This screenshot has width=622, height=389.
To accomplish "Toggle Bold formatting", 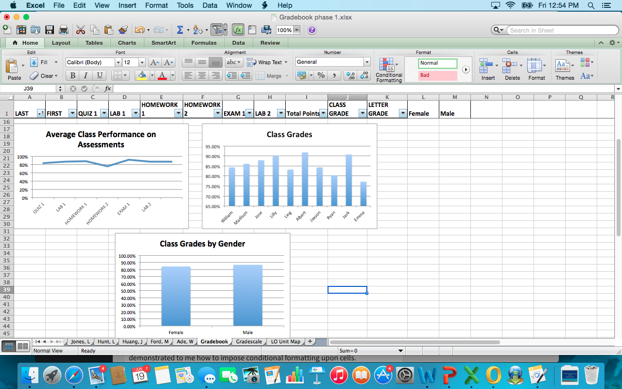I will [73, 75].
